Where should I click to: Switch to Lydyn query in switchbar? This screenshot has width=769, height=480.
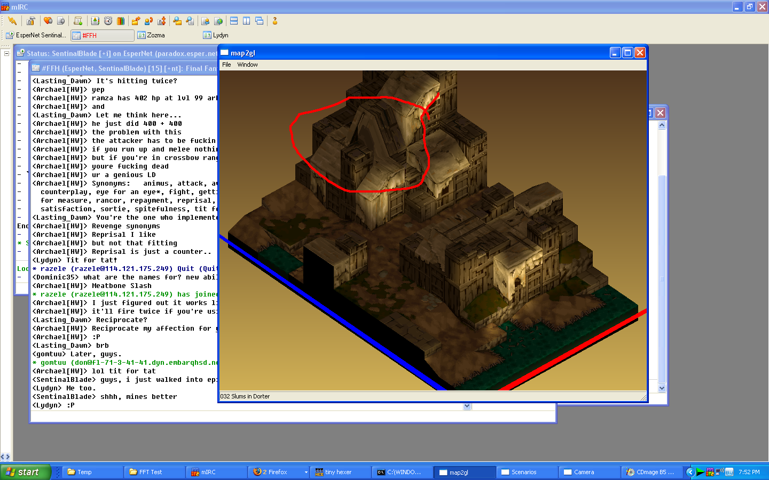click(x=216, y=35)
